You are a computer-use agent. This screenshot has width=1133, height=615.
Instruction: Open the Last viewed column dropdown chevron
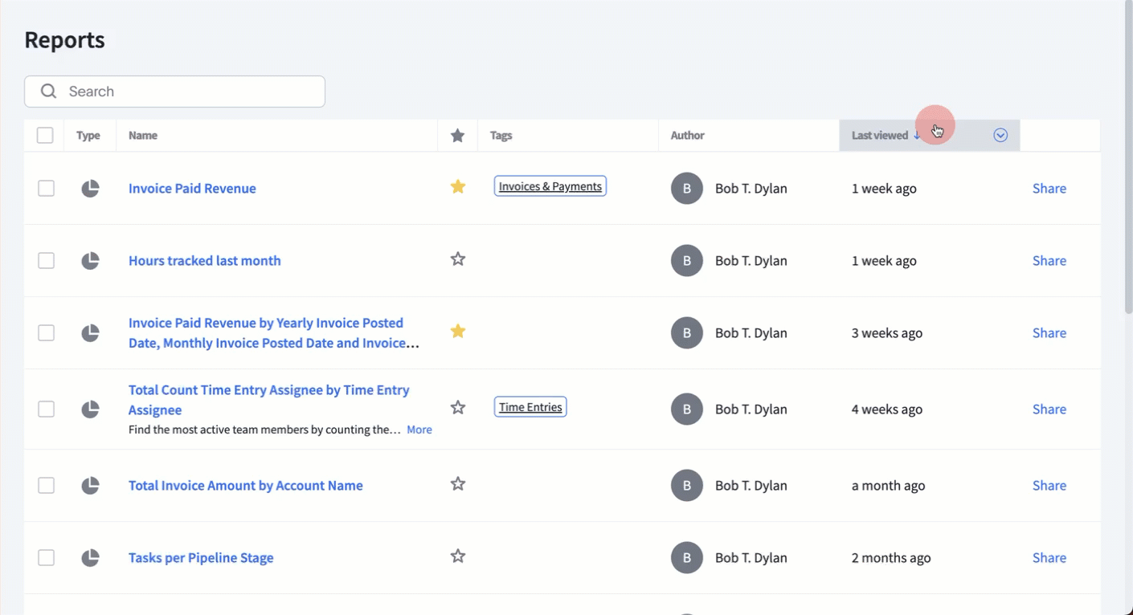pos(1000,136)
